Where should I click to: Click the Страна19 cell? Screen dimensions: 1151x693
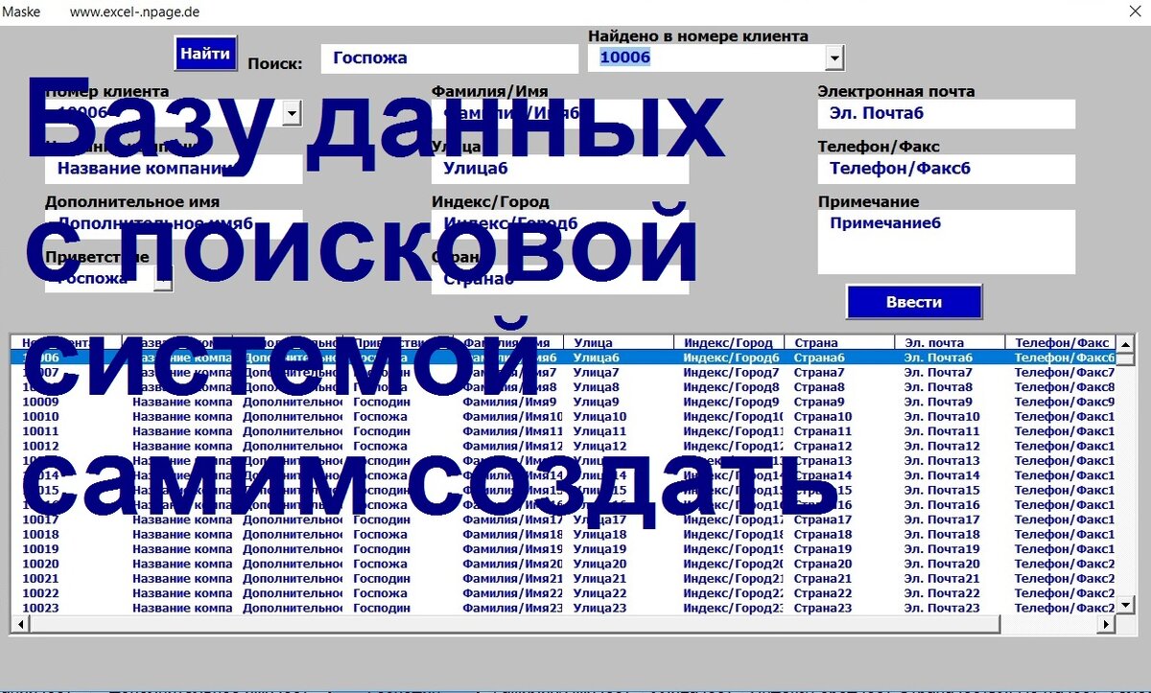pyautogui.click(x=823, y=549)
